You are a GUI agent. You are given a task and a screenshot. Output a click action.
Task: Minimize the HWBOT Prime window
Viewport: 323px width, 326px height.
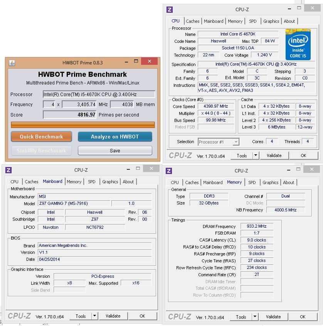point(126,62)
